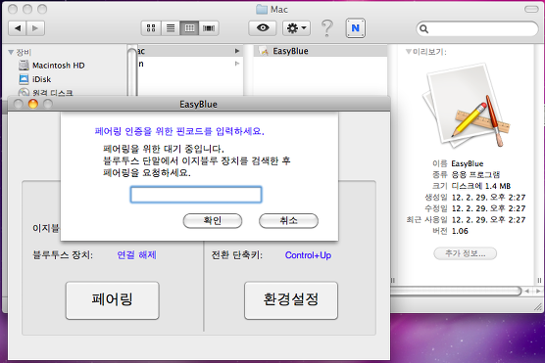Click the Finder search field
Image resolution: width=545 pixels, height=363 pixels.
[477, 28]
